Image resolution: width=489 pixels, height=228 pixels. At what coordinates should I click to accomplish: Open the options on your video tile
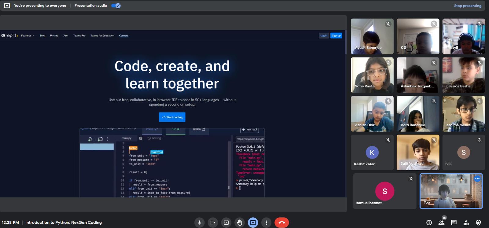(x=477, y=179)
